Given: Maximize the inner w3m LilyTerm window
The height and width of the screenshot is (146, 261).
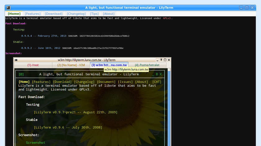Looking at the screenshot, I should 165,60.
